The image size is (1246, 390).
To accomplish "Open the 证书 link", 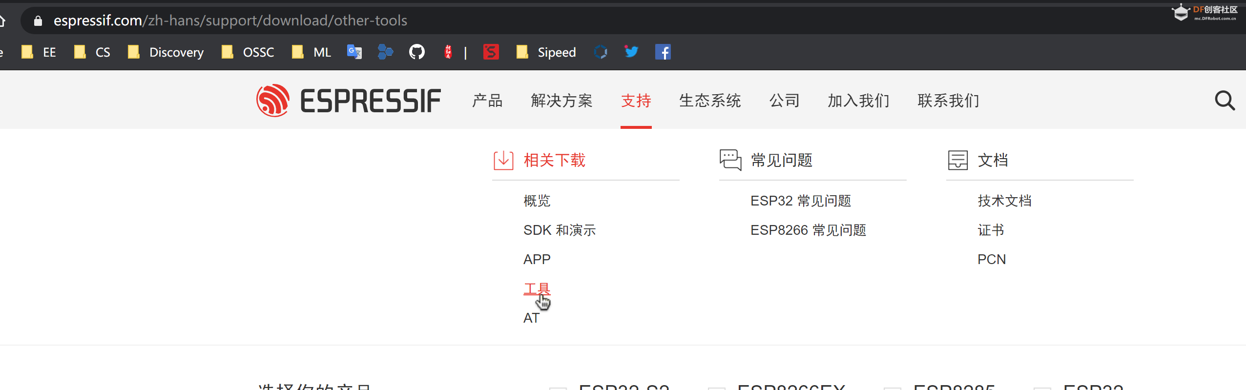I will [x=991, y=230].
